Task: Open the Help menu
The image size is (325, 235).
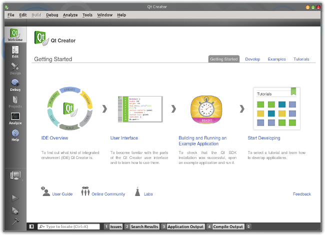Action: [121, 15]
